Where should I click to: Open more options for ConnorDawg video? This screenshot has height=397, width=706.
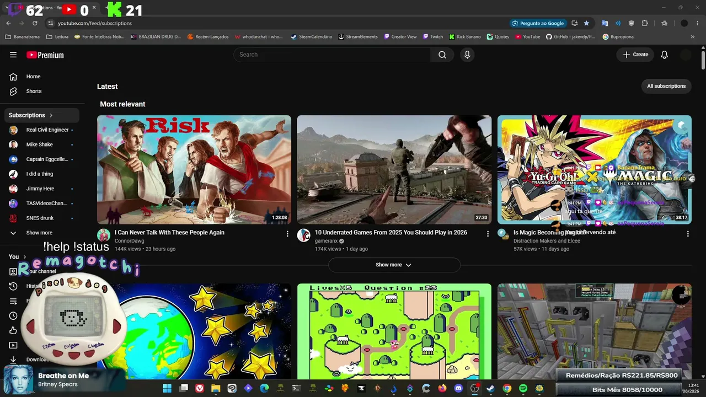287,234
